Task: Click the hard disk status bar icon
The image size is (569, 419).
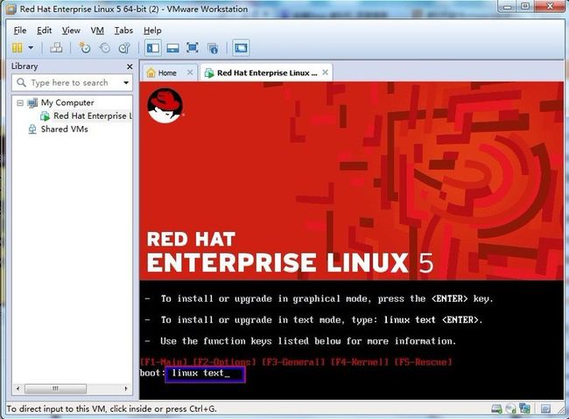Action: pyautogui.click(x=496, y=409)
